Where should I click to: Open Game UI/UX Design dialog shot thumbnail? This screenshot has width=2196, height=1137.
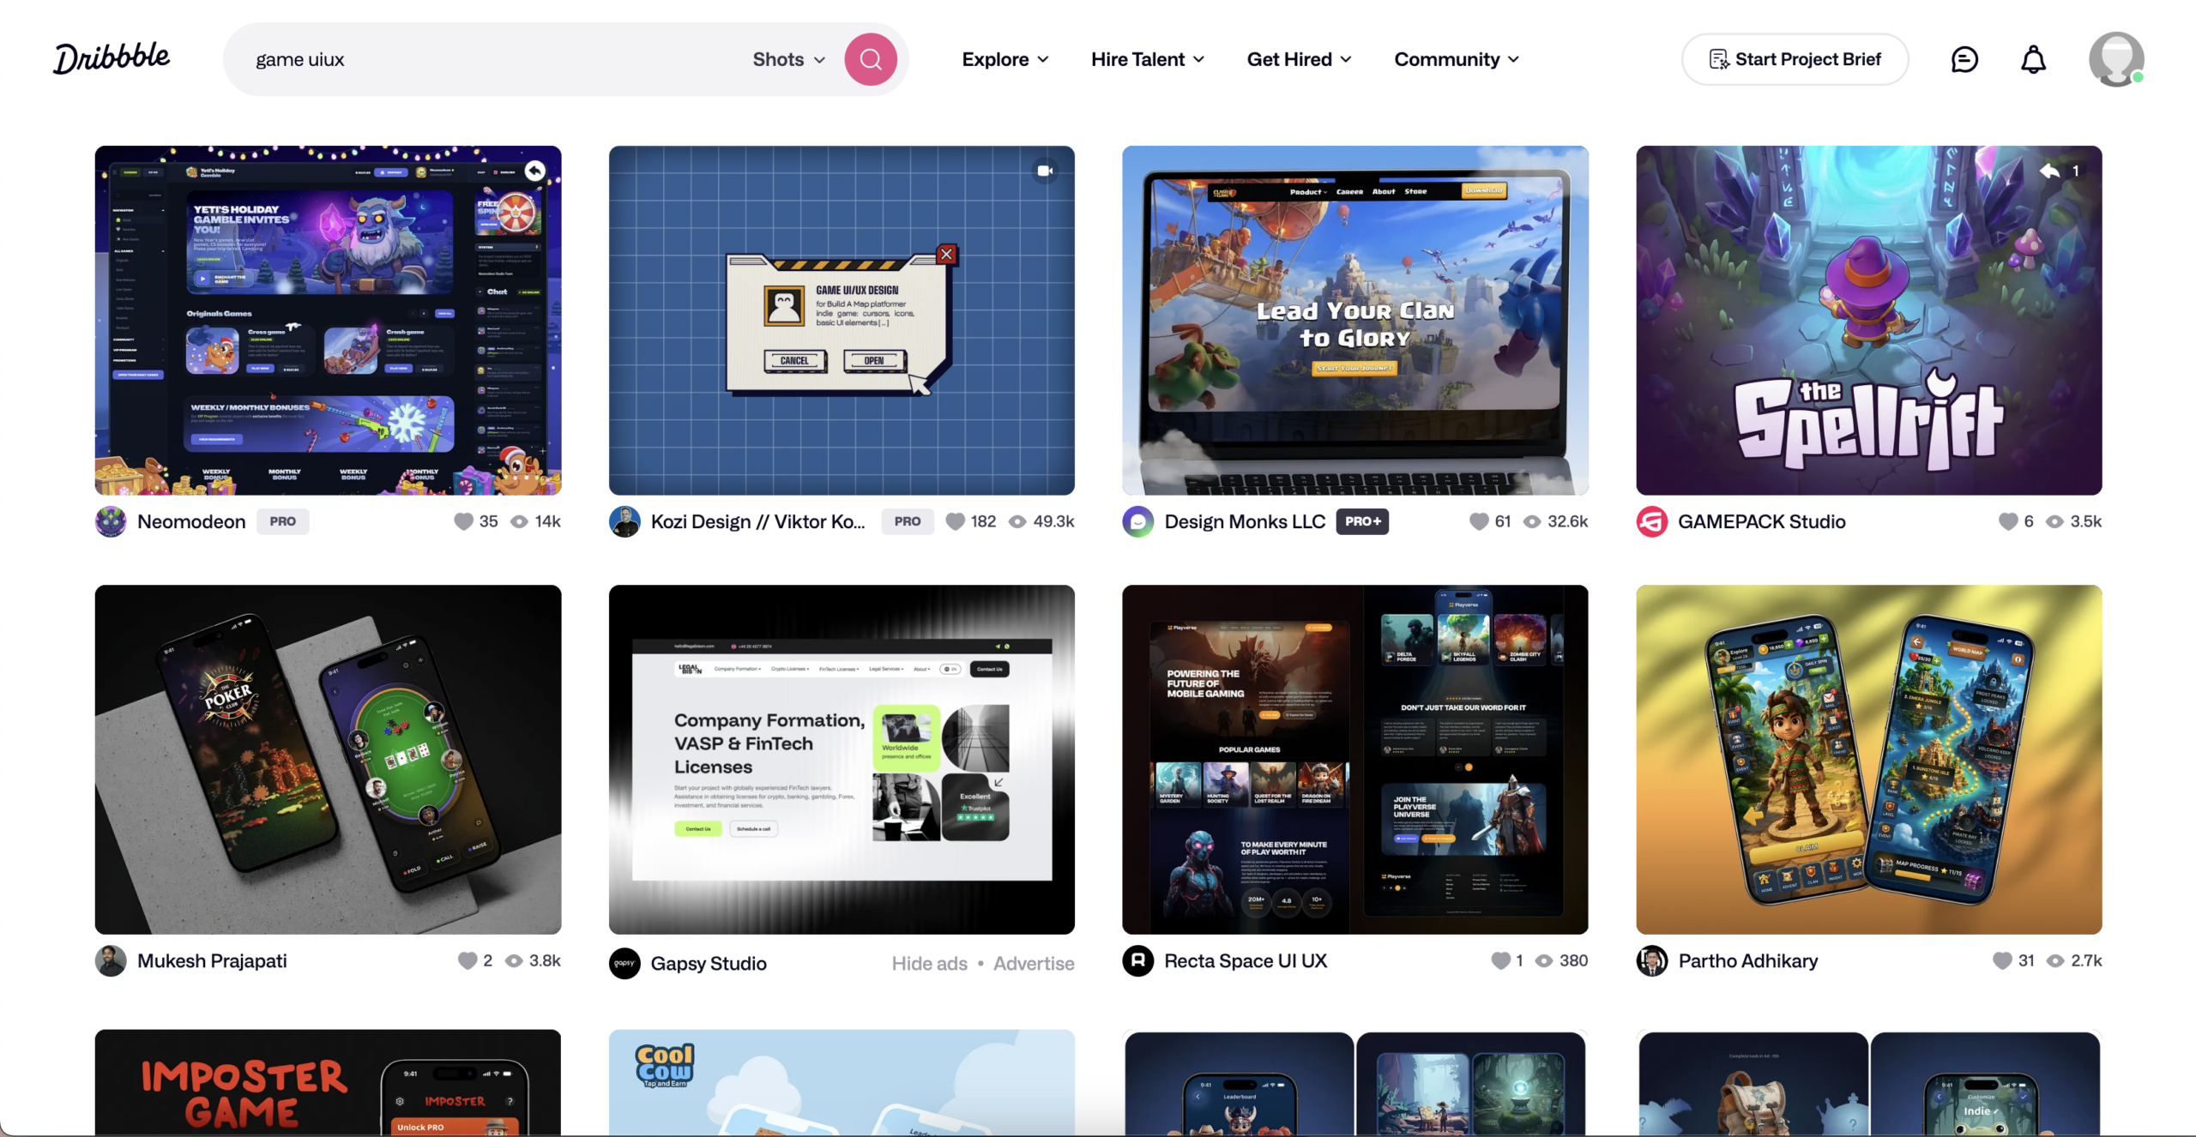point(842,320)
